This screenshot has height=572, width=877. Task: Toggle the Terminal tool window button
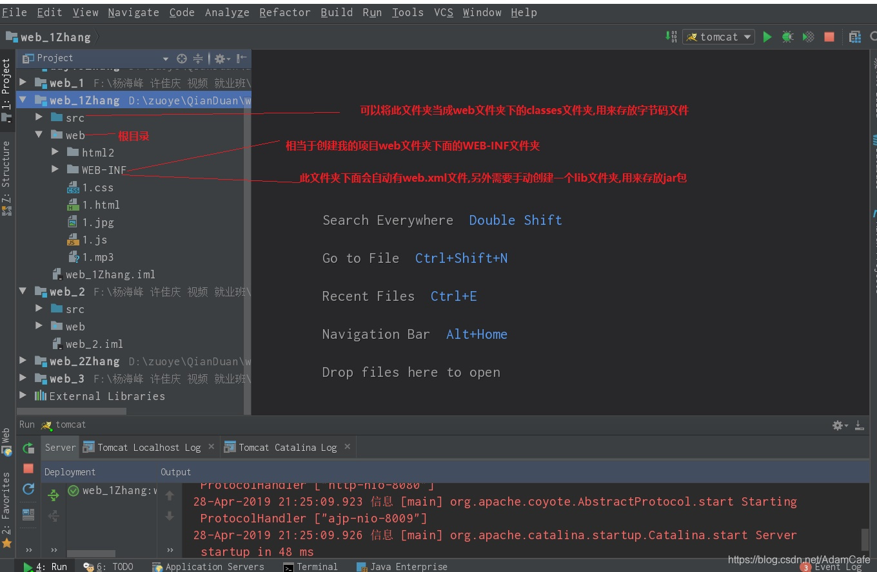click(x=310, y=566)
